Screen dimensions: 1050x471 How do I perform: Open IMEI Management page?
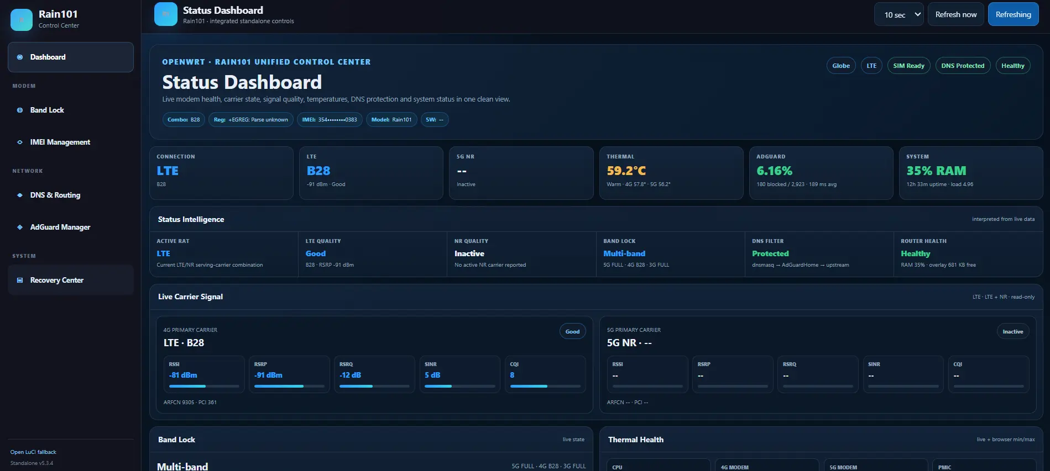[x=71, y=142]
